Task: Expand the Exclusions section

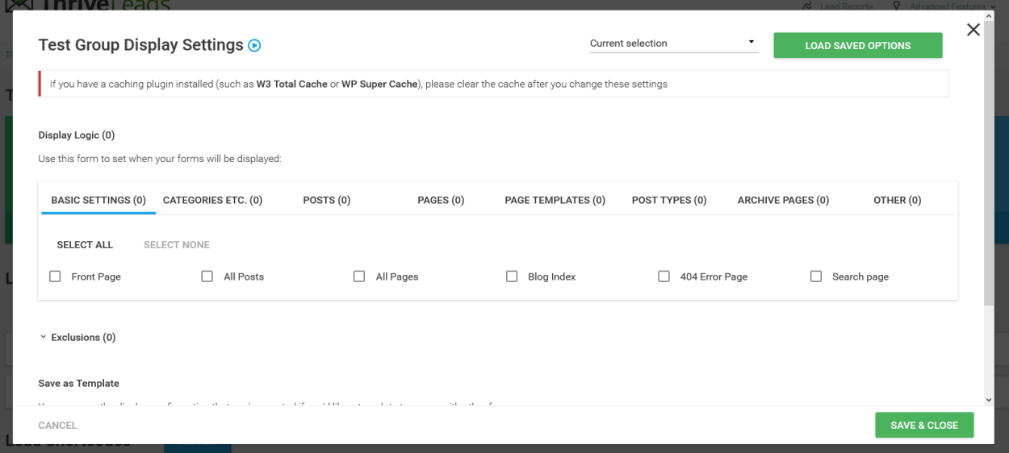Action: tap(77, 338)
